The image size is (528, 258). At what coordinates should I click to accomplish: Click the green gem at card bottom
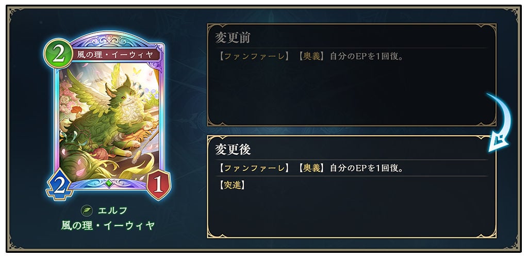point(108,183)
